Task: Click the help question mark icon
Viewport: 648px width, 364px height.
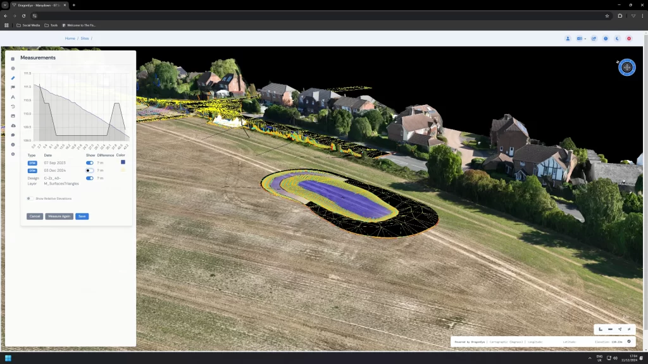Action: coord(606,39)
